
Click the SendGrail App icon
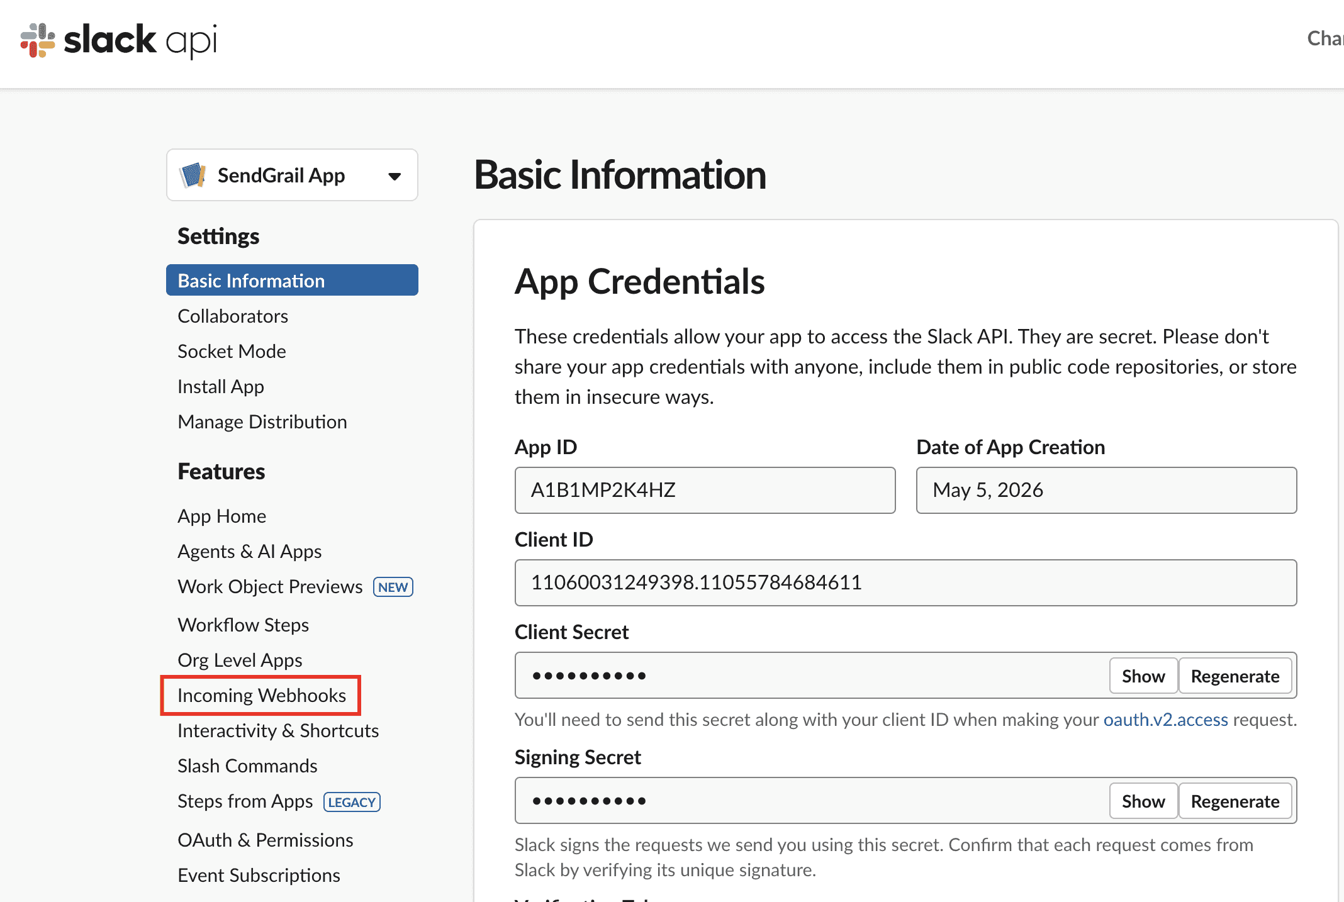point(193,175)
